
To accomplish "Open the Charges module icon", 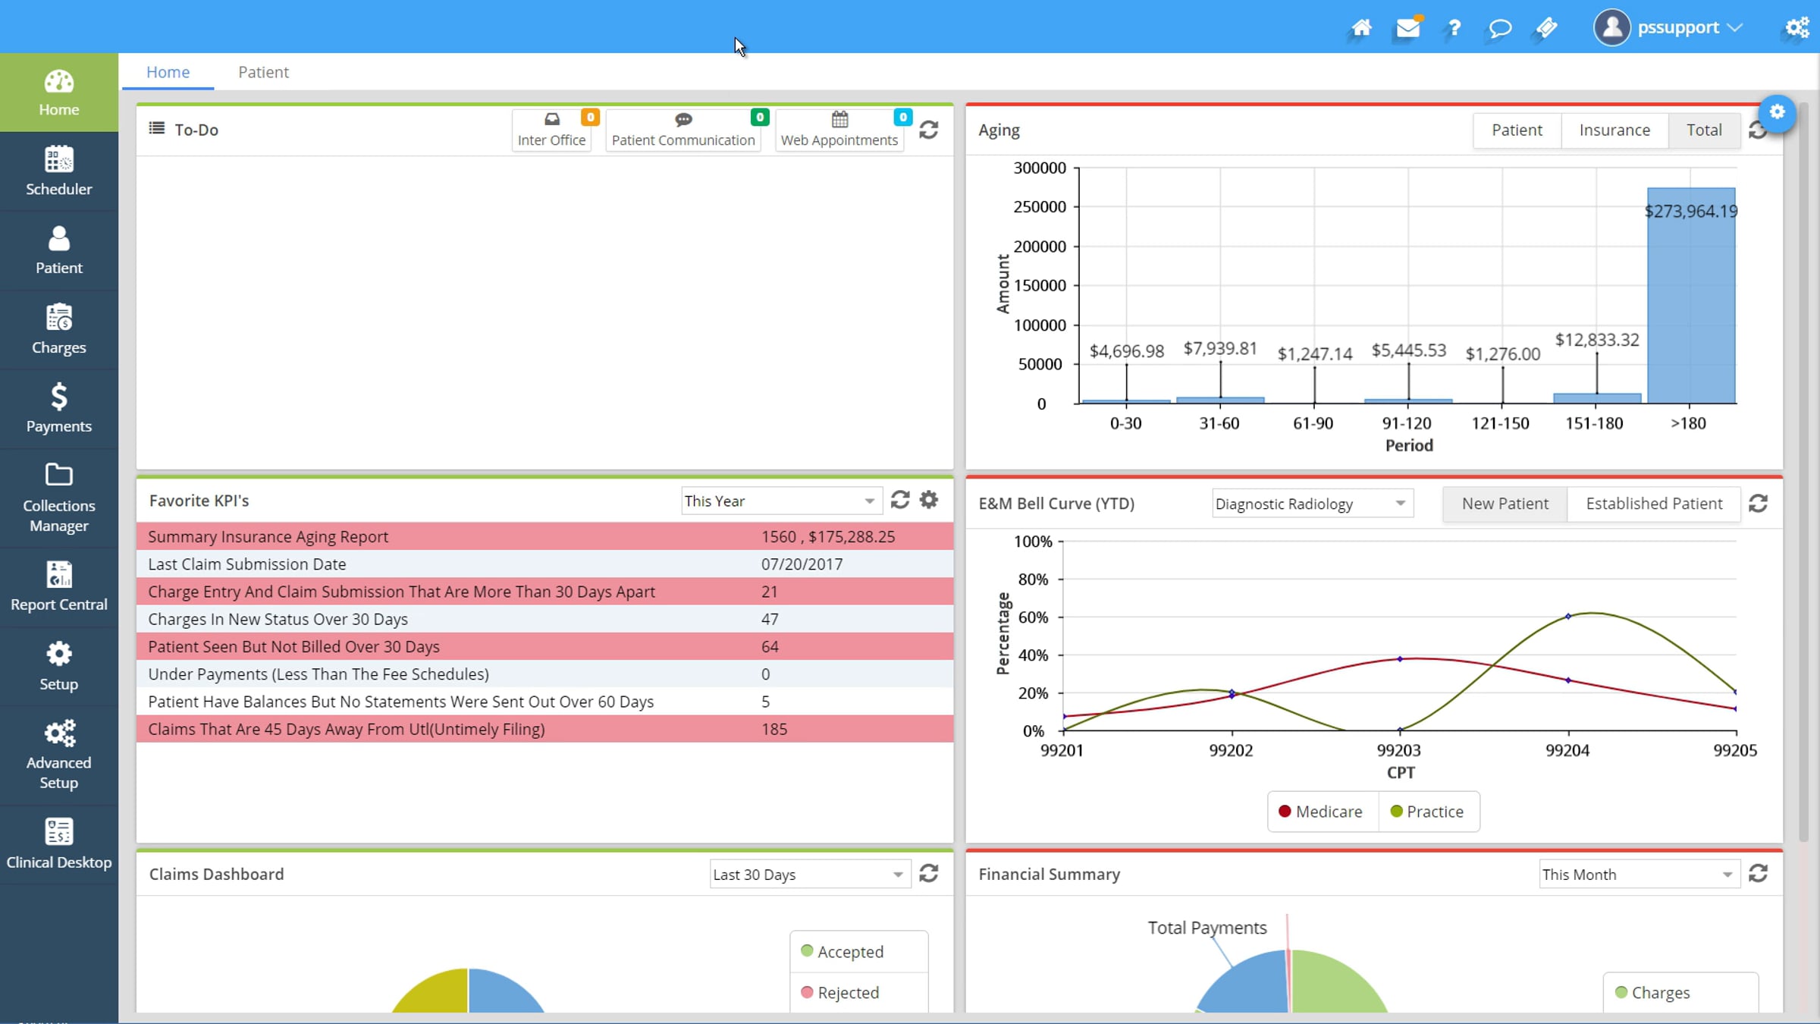I will point(58,318).
